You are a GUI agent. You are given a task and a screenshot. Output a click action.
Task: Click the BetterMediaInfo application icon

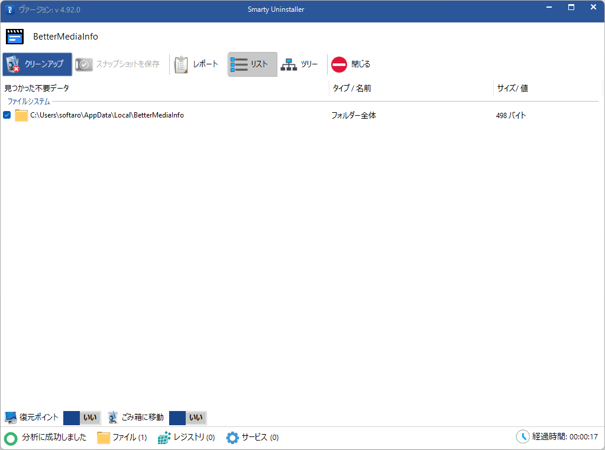(x=15, y=37)
